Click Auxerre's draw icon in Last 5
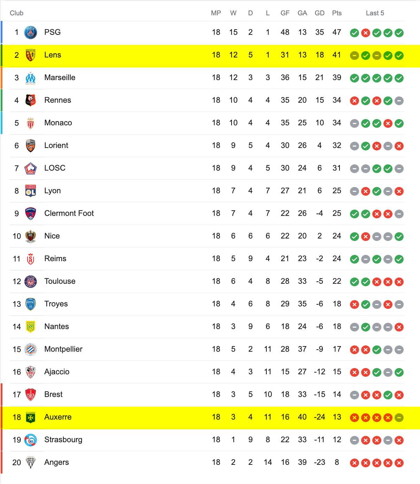The height and width of the screenshot is (484, 420). pyautogui.click(x=399, y=418)
